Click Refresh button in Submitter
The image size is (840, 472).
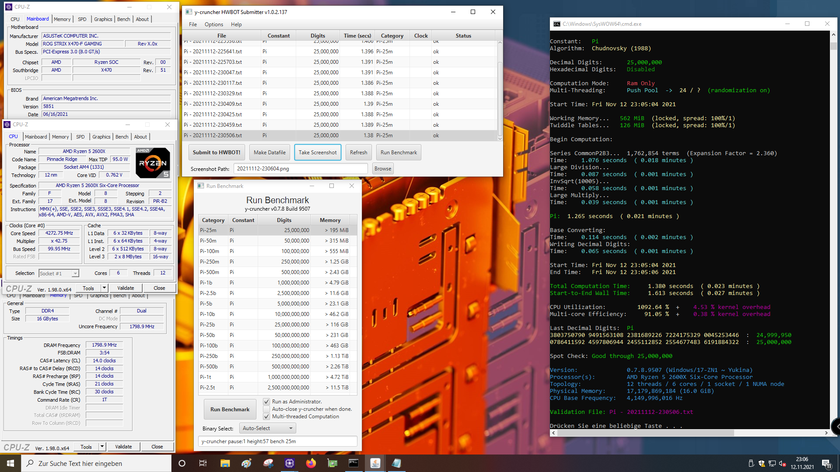359,153
